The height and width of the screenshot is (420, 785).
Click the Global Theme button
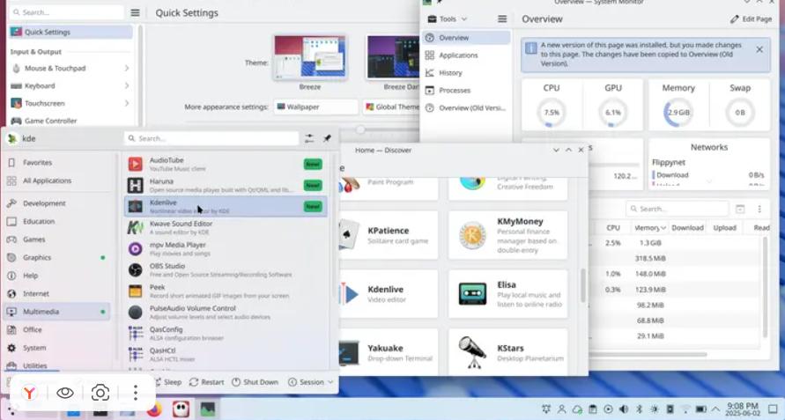coord(391,107)
